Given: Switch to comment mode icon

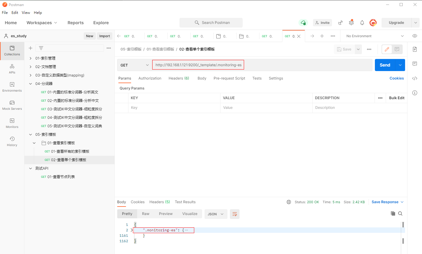Looking at the screenshot, I should (x=397, y=49).
